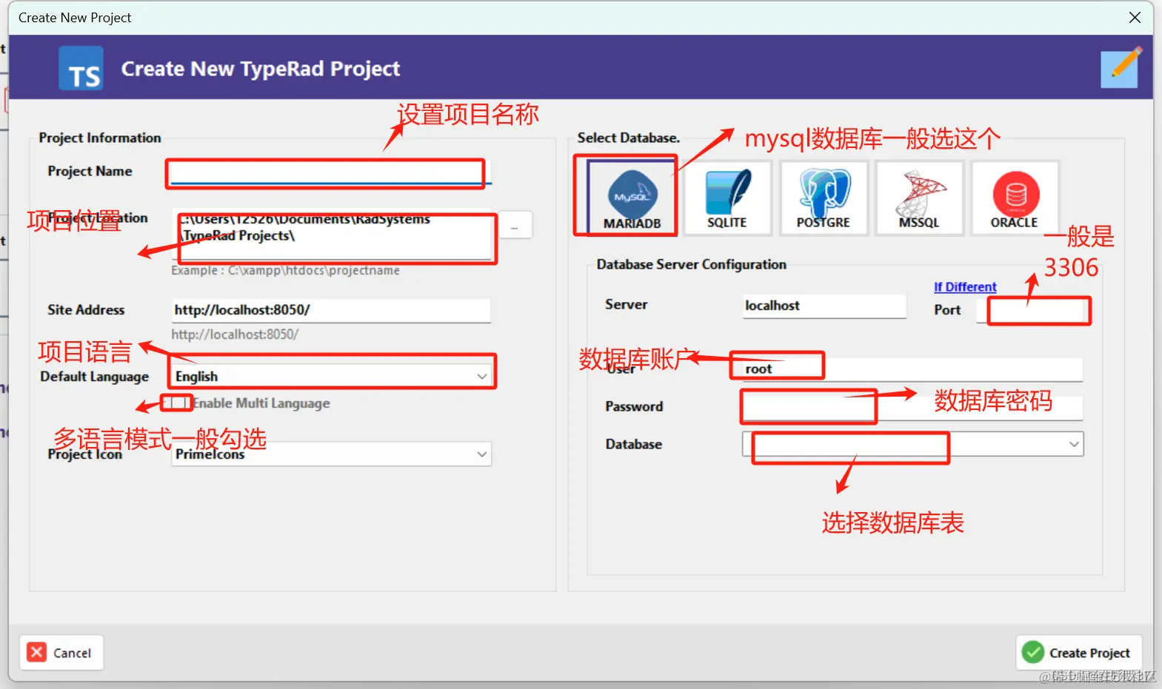Focus the Project Name input field

[x=331, y=173]
